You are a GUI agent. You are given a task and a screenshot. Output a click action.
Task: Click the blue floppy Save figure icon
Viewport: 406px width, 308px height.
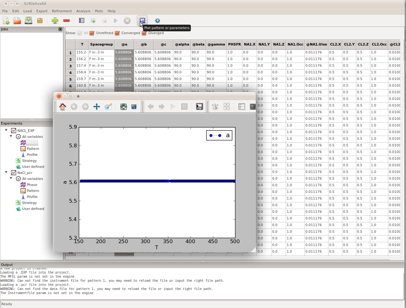click(x=134, y=107)
